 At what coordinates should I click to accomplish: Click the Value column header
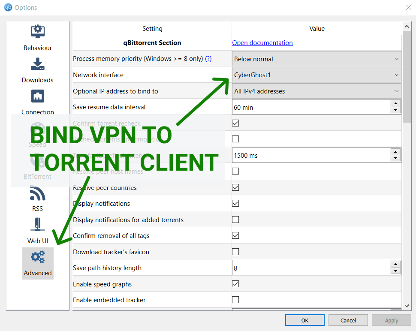tap(317, 29)
